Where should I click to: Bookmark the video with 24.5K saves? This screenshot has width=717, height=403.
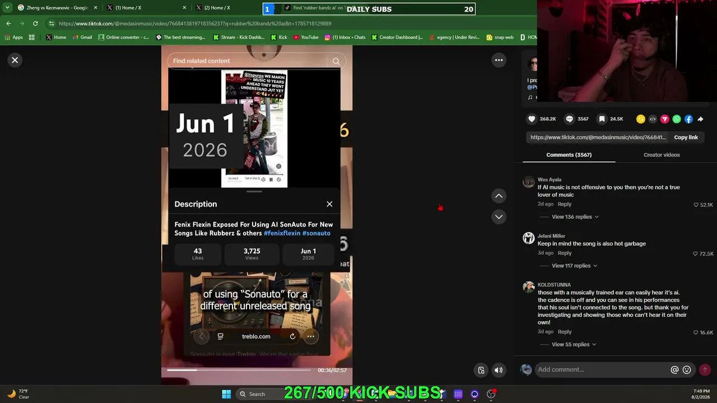602,119
